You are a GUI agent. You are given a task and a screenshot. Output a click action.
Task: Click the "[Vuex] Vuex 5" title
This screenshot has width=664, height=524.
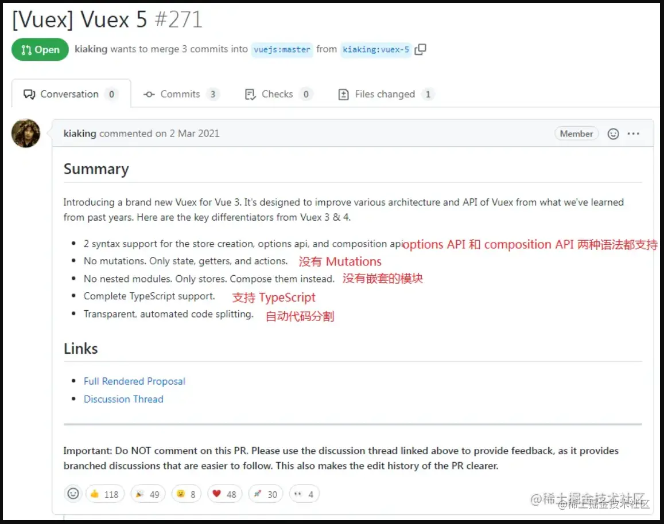pos(80,19)
